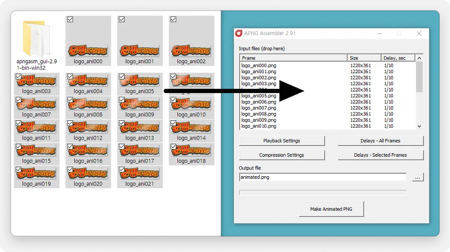Click the APNG Assembler title bar icon
Image resolution: width=450 pixels, height=252 pixels.
(239, 33)
